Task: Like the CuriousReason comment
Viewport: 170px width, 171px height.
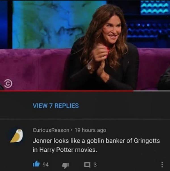Action: [x=36, y=164]
